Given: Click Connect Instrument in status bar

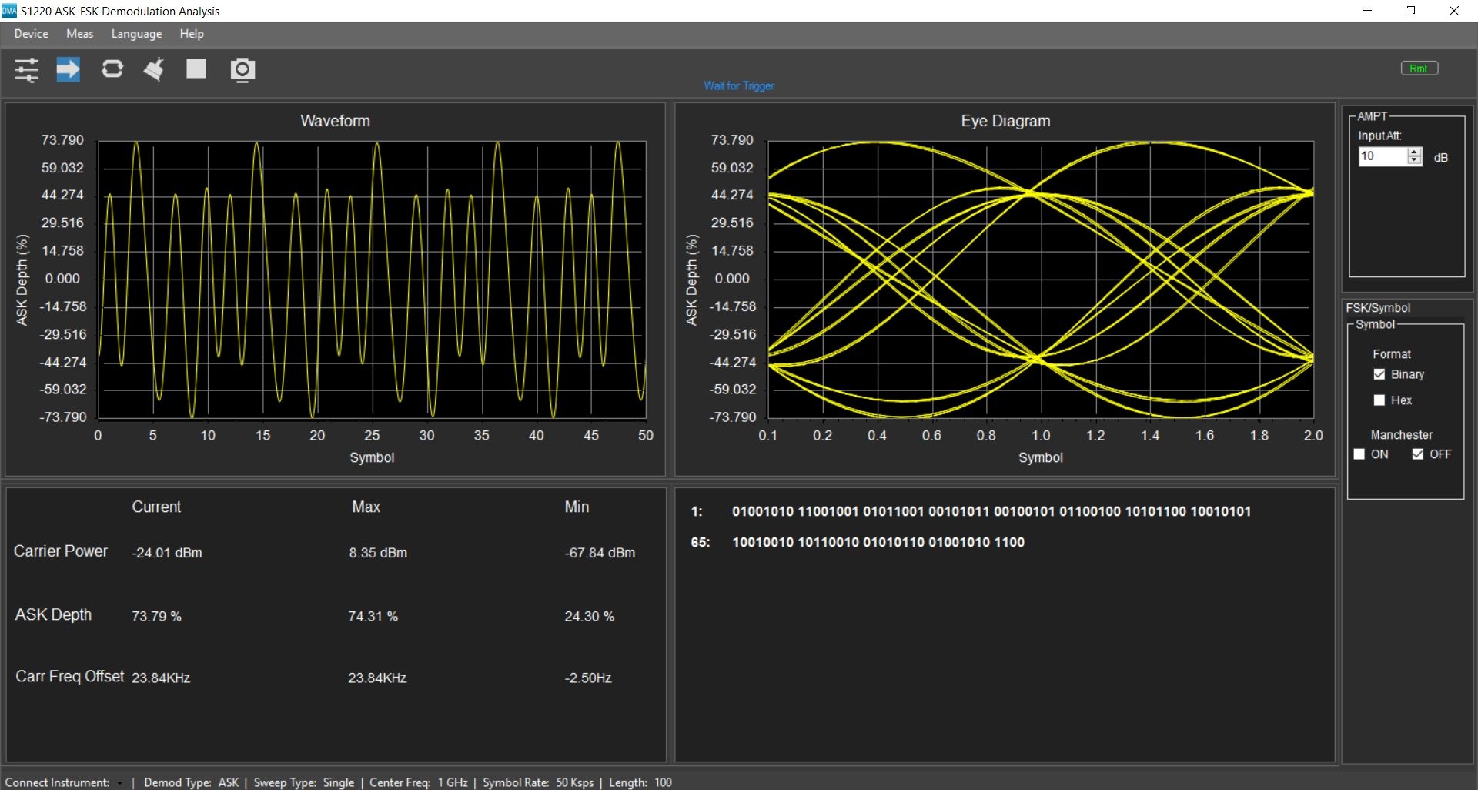Looking at the screenshot, I should (x=58, y=782).
